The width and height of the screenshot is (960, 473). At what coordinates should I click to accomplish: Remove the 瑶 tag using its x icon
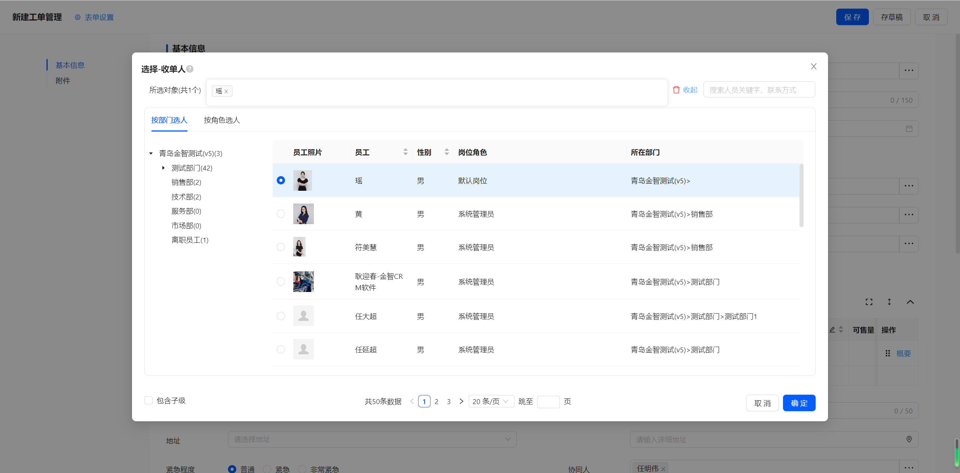coord(226,91)
